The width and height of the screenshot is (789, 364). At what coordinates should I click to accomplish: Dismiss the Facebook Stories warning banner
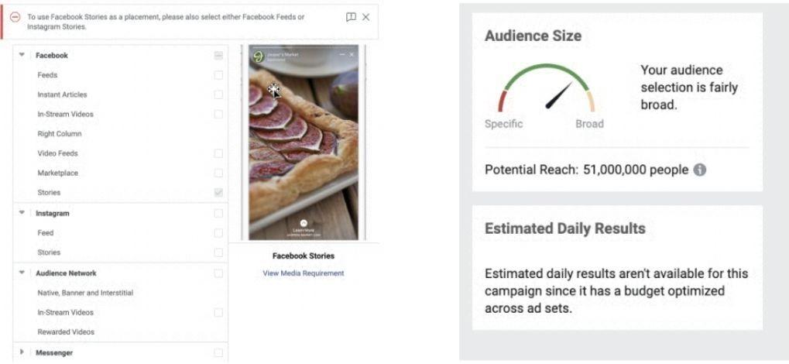[365, 17]
